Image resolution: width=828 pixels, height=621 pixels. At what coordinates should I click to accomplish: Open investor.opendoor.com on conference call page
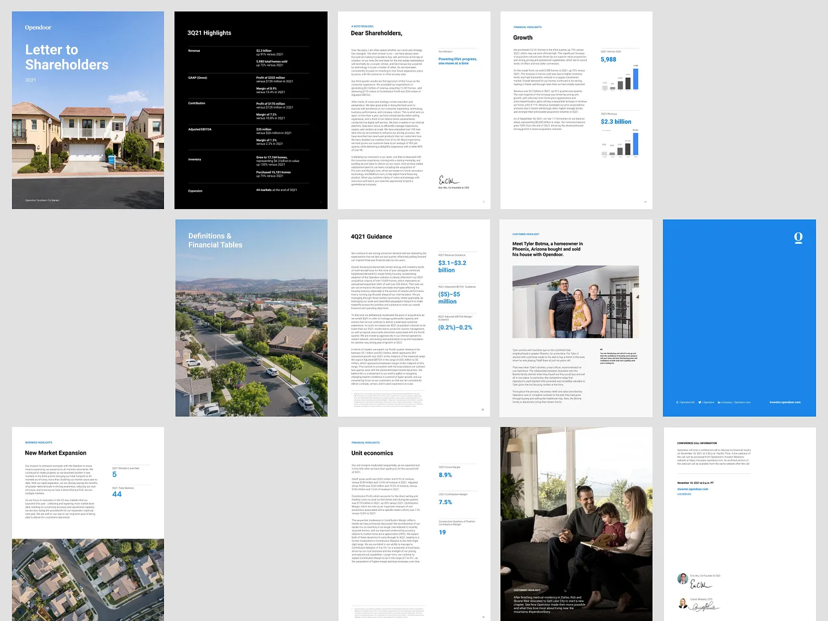tap(693, 489)
